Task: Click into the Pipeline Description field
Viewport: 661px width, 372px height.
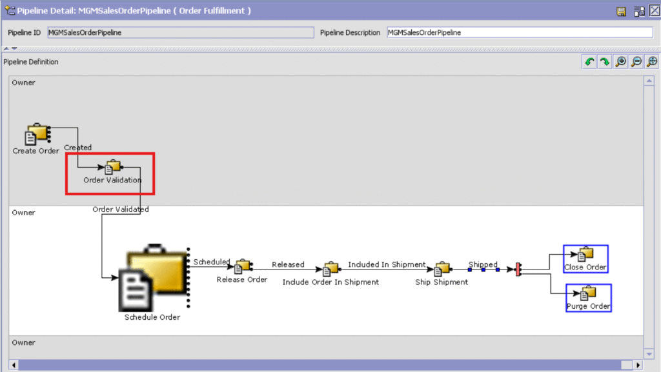Action: coord(519,32)
